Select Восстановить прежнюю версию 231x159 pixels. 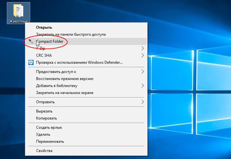coord(86,79)
